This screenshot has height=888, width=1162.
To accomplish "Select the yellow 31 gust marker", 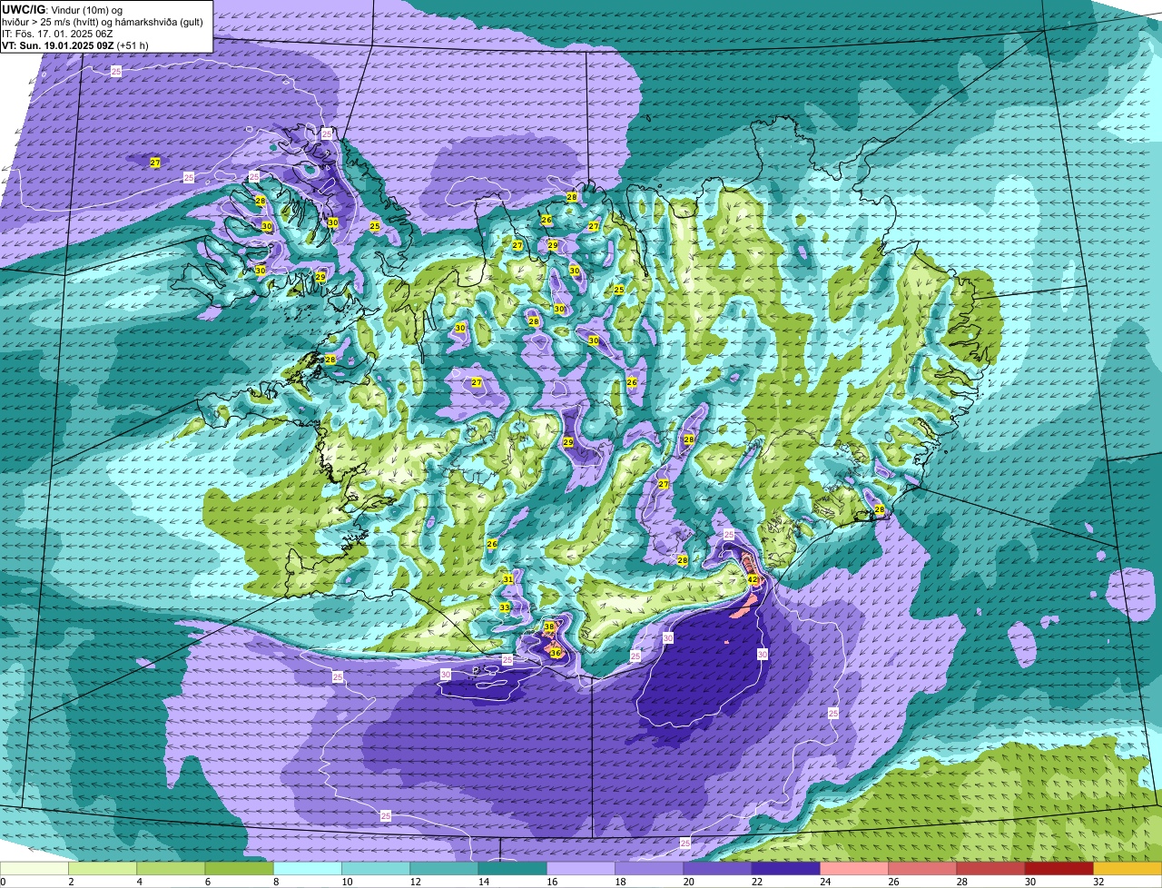I will 508,579.
